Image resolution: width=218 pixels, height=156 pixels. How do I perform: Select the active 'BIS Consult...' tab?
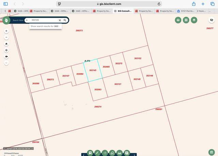click(x=123, y=11)
